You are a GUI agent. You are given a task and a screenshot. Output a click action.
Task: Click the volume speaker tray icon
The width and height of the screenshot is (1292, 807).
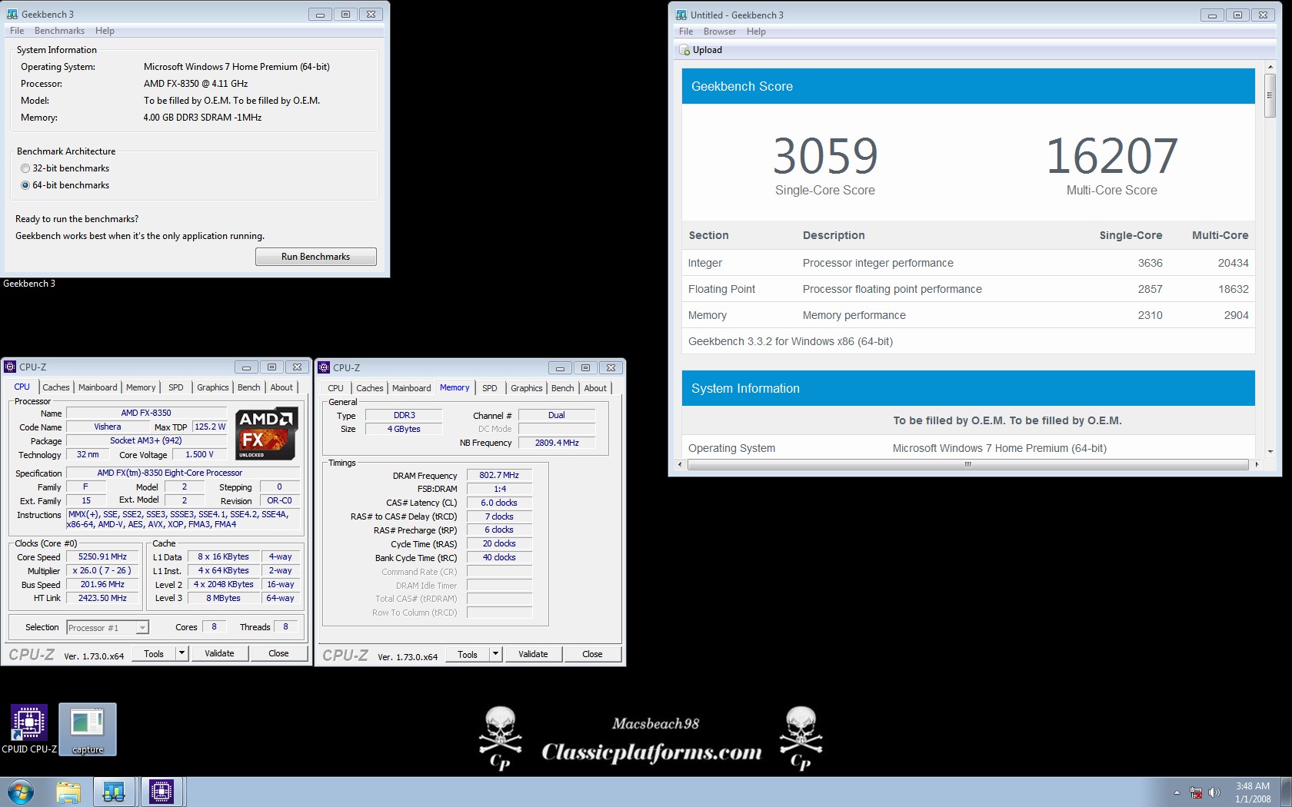coord(1214,792)
